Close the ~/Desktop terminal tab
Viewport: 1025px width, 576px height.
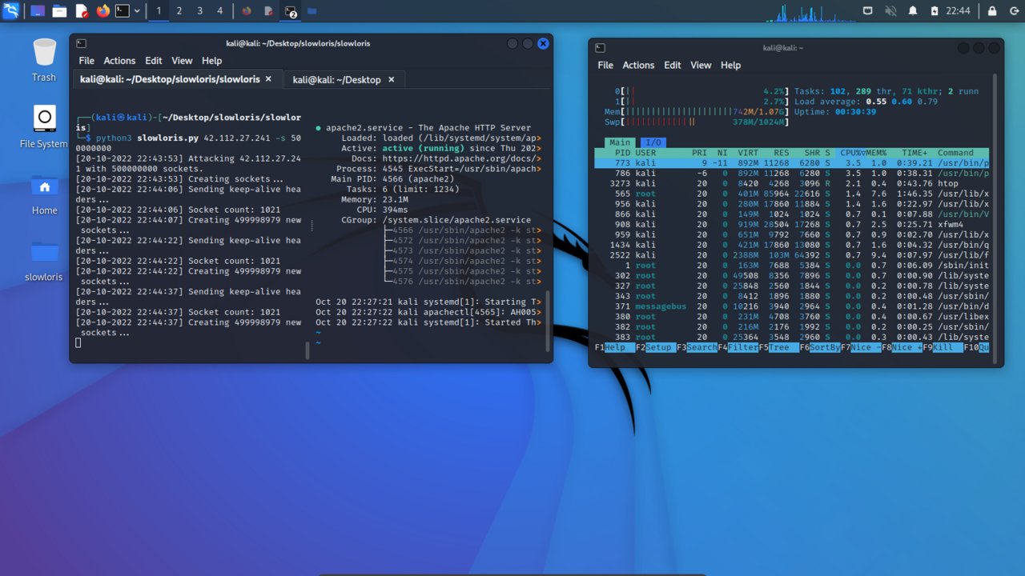(391, 79)
